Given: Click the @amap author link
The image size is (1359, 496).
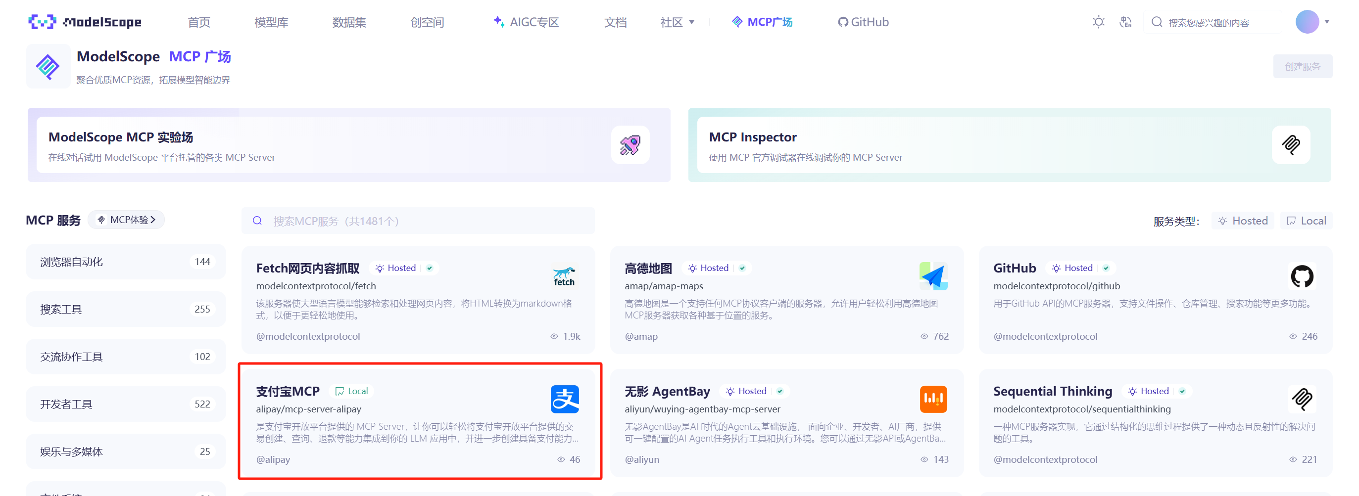Looking at the screenshot, I should [x=641, y=336].
